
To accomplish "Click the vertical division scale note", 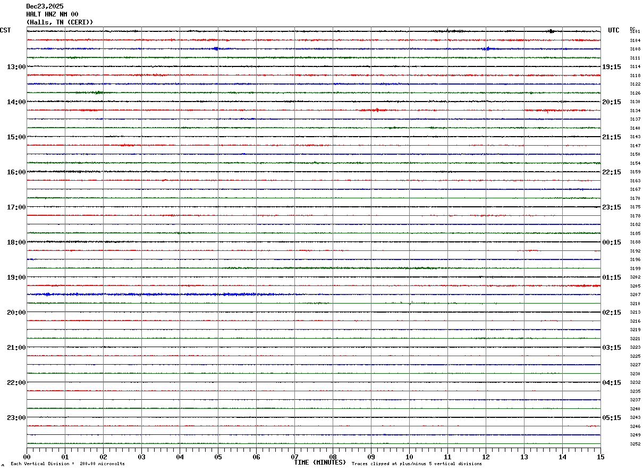I will coord(67,464).
